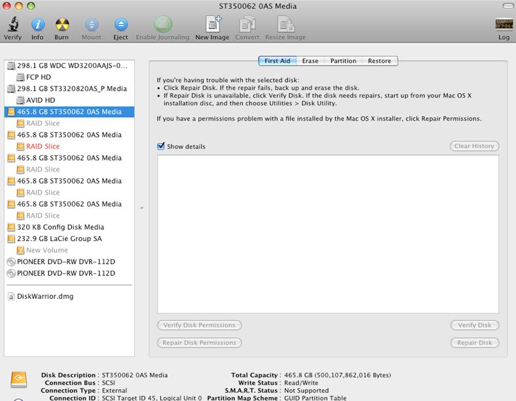Click the Enable Journaling icon

pyautogui.click(x=163, y=24)
